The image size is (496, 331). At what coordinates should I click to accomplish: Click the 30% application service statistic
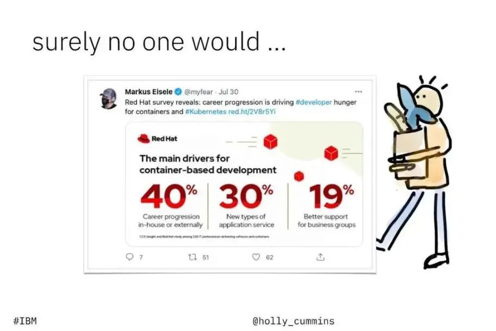pyautogui.click(x=246, y=206)
